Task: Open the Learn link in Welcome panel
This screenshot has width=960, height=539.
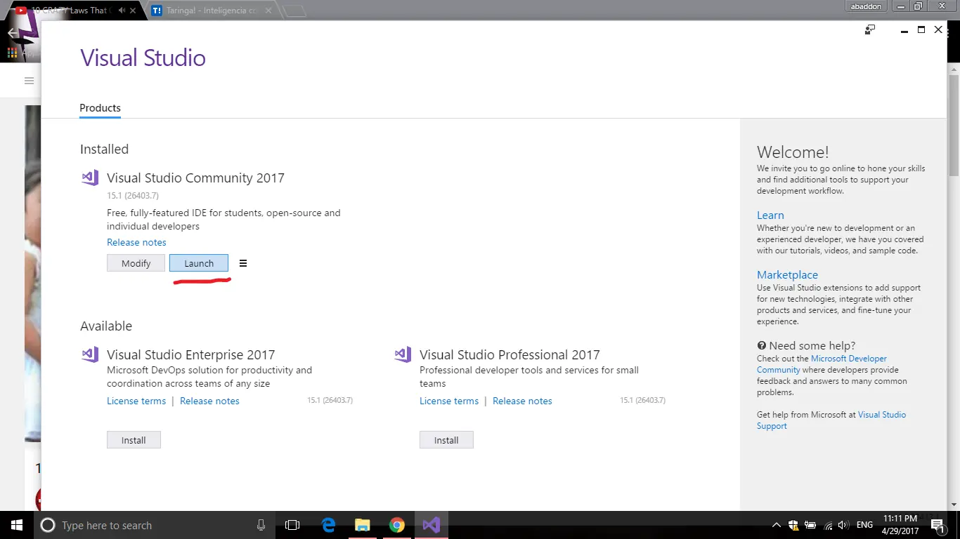Action: [770, 215]
